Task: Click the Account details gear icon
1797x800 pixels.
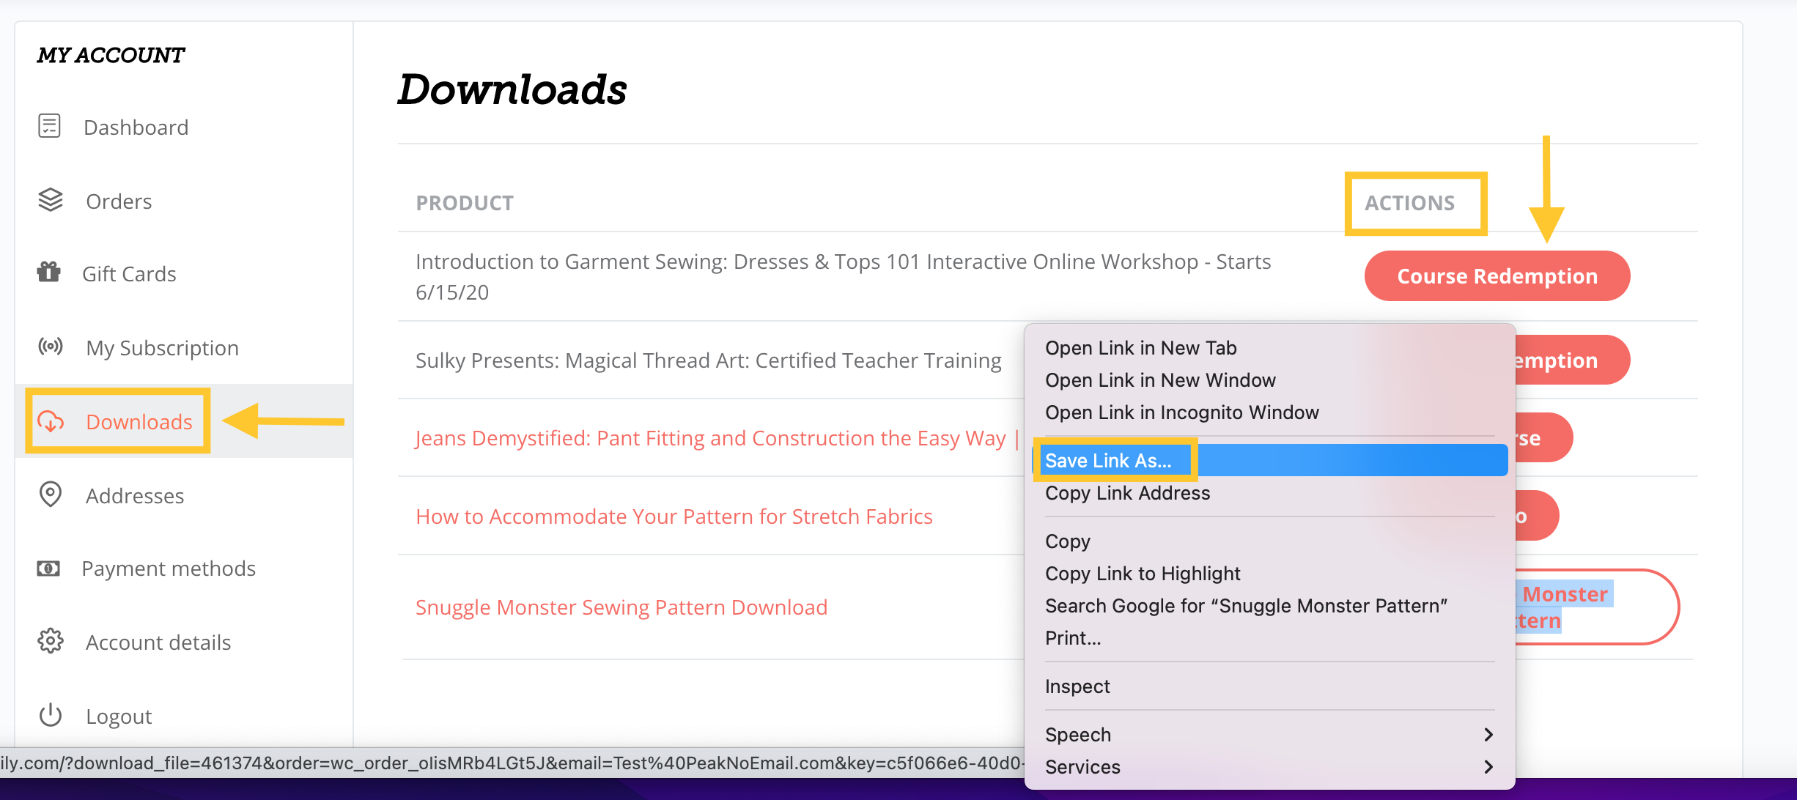Action: [51, 641]
